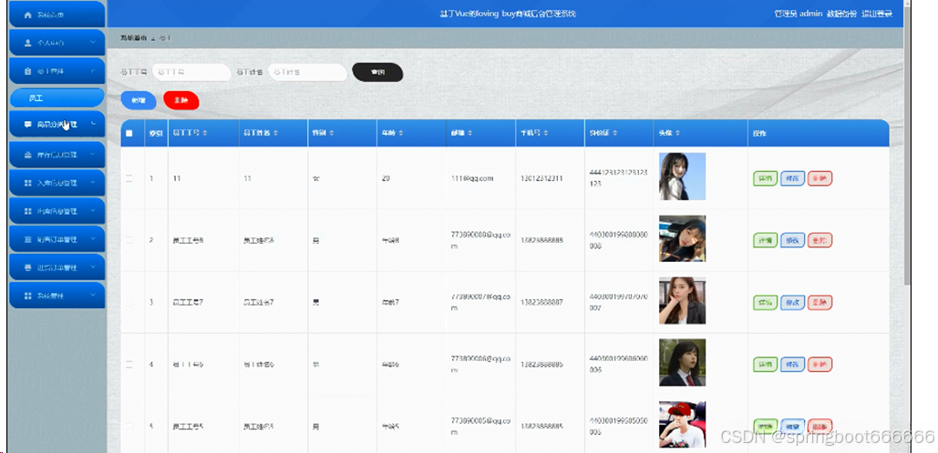Focus the 员工姓名 search input field
Screen dimensions: 938x453
[x=307, y=72]
